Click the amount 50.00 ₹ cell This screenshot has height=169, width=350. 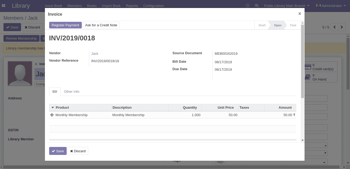tap(280, 115)
